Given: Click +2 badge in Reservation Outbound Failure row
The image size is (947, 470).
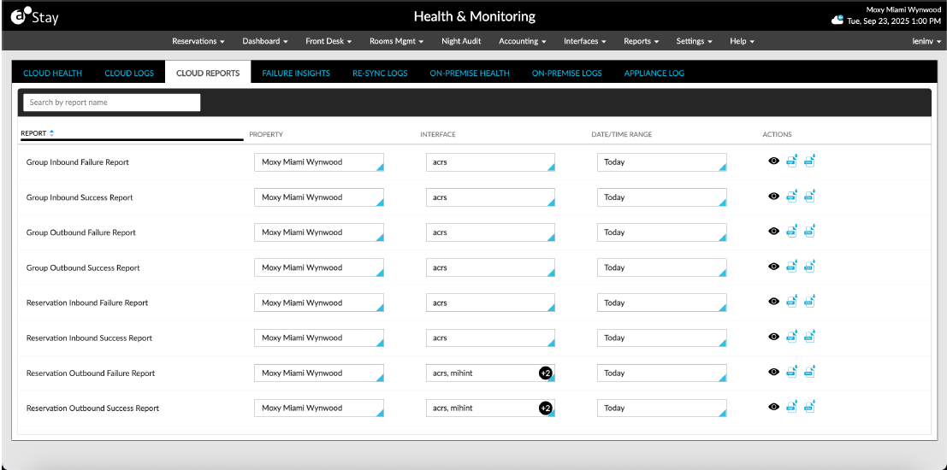Looking at the screenshot, I should tap(546, 373).
